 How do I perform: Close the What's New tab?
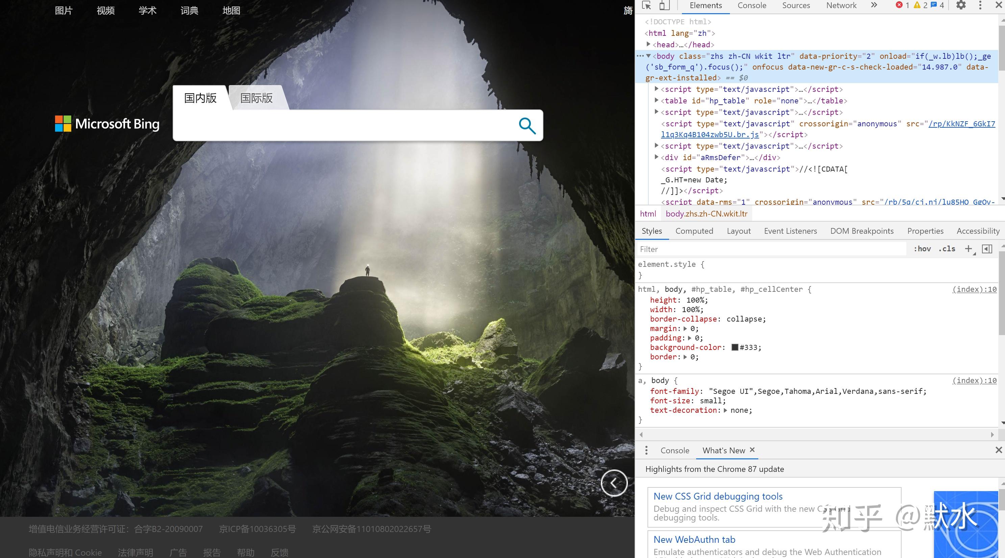752,450
